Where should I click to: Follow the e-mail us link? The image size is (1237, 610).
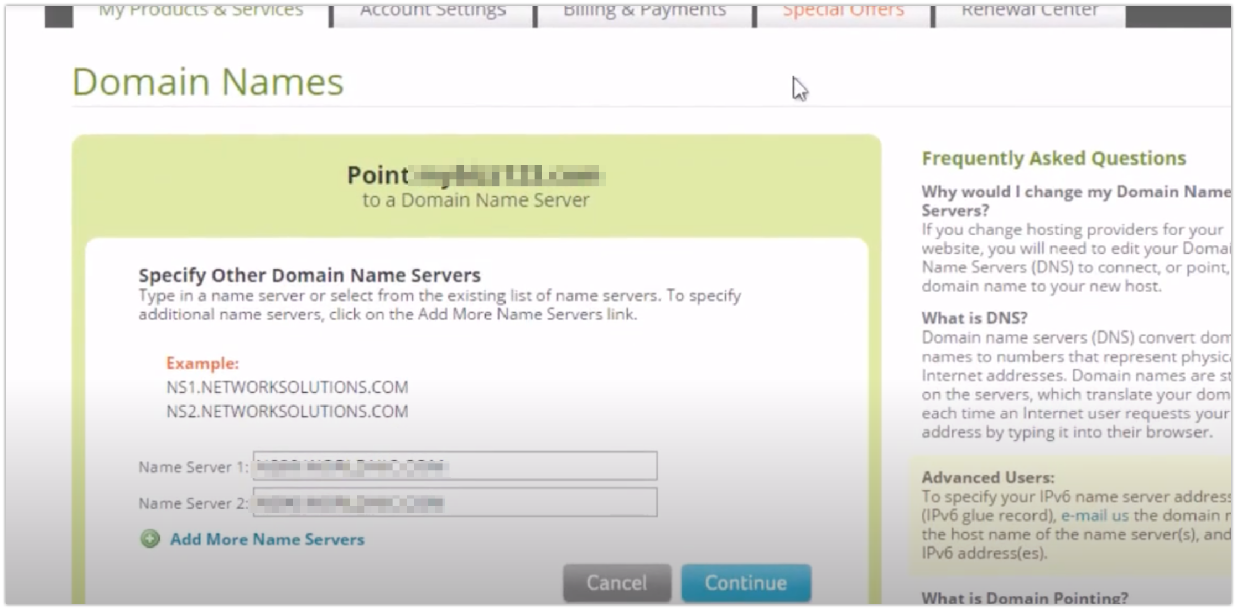coord(1094,516)
